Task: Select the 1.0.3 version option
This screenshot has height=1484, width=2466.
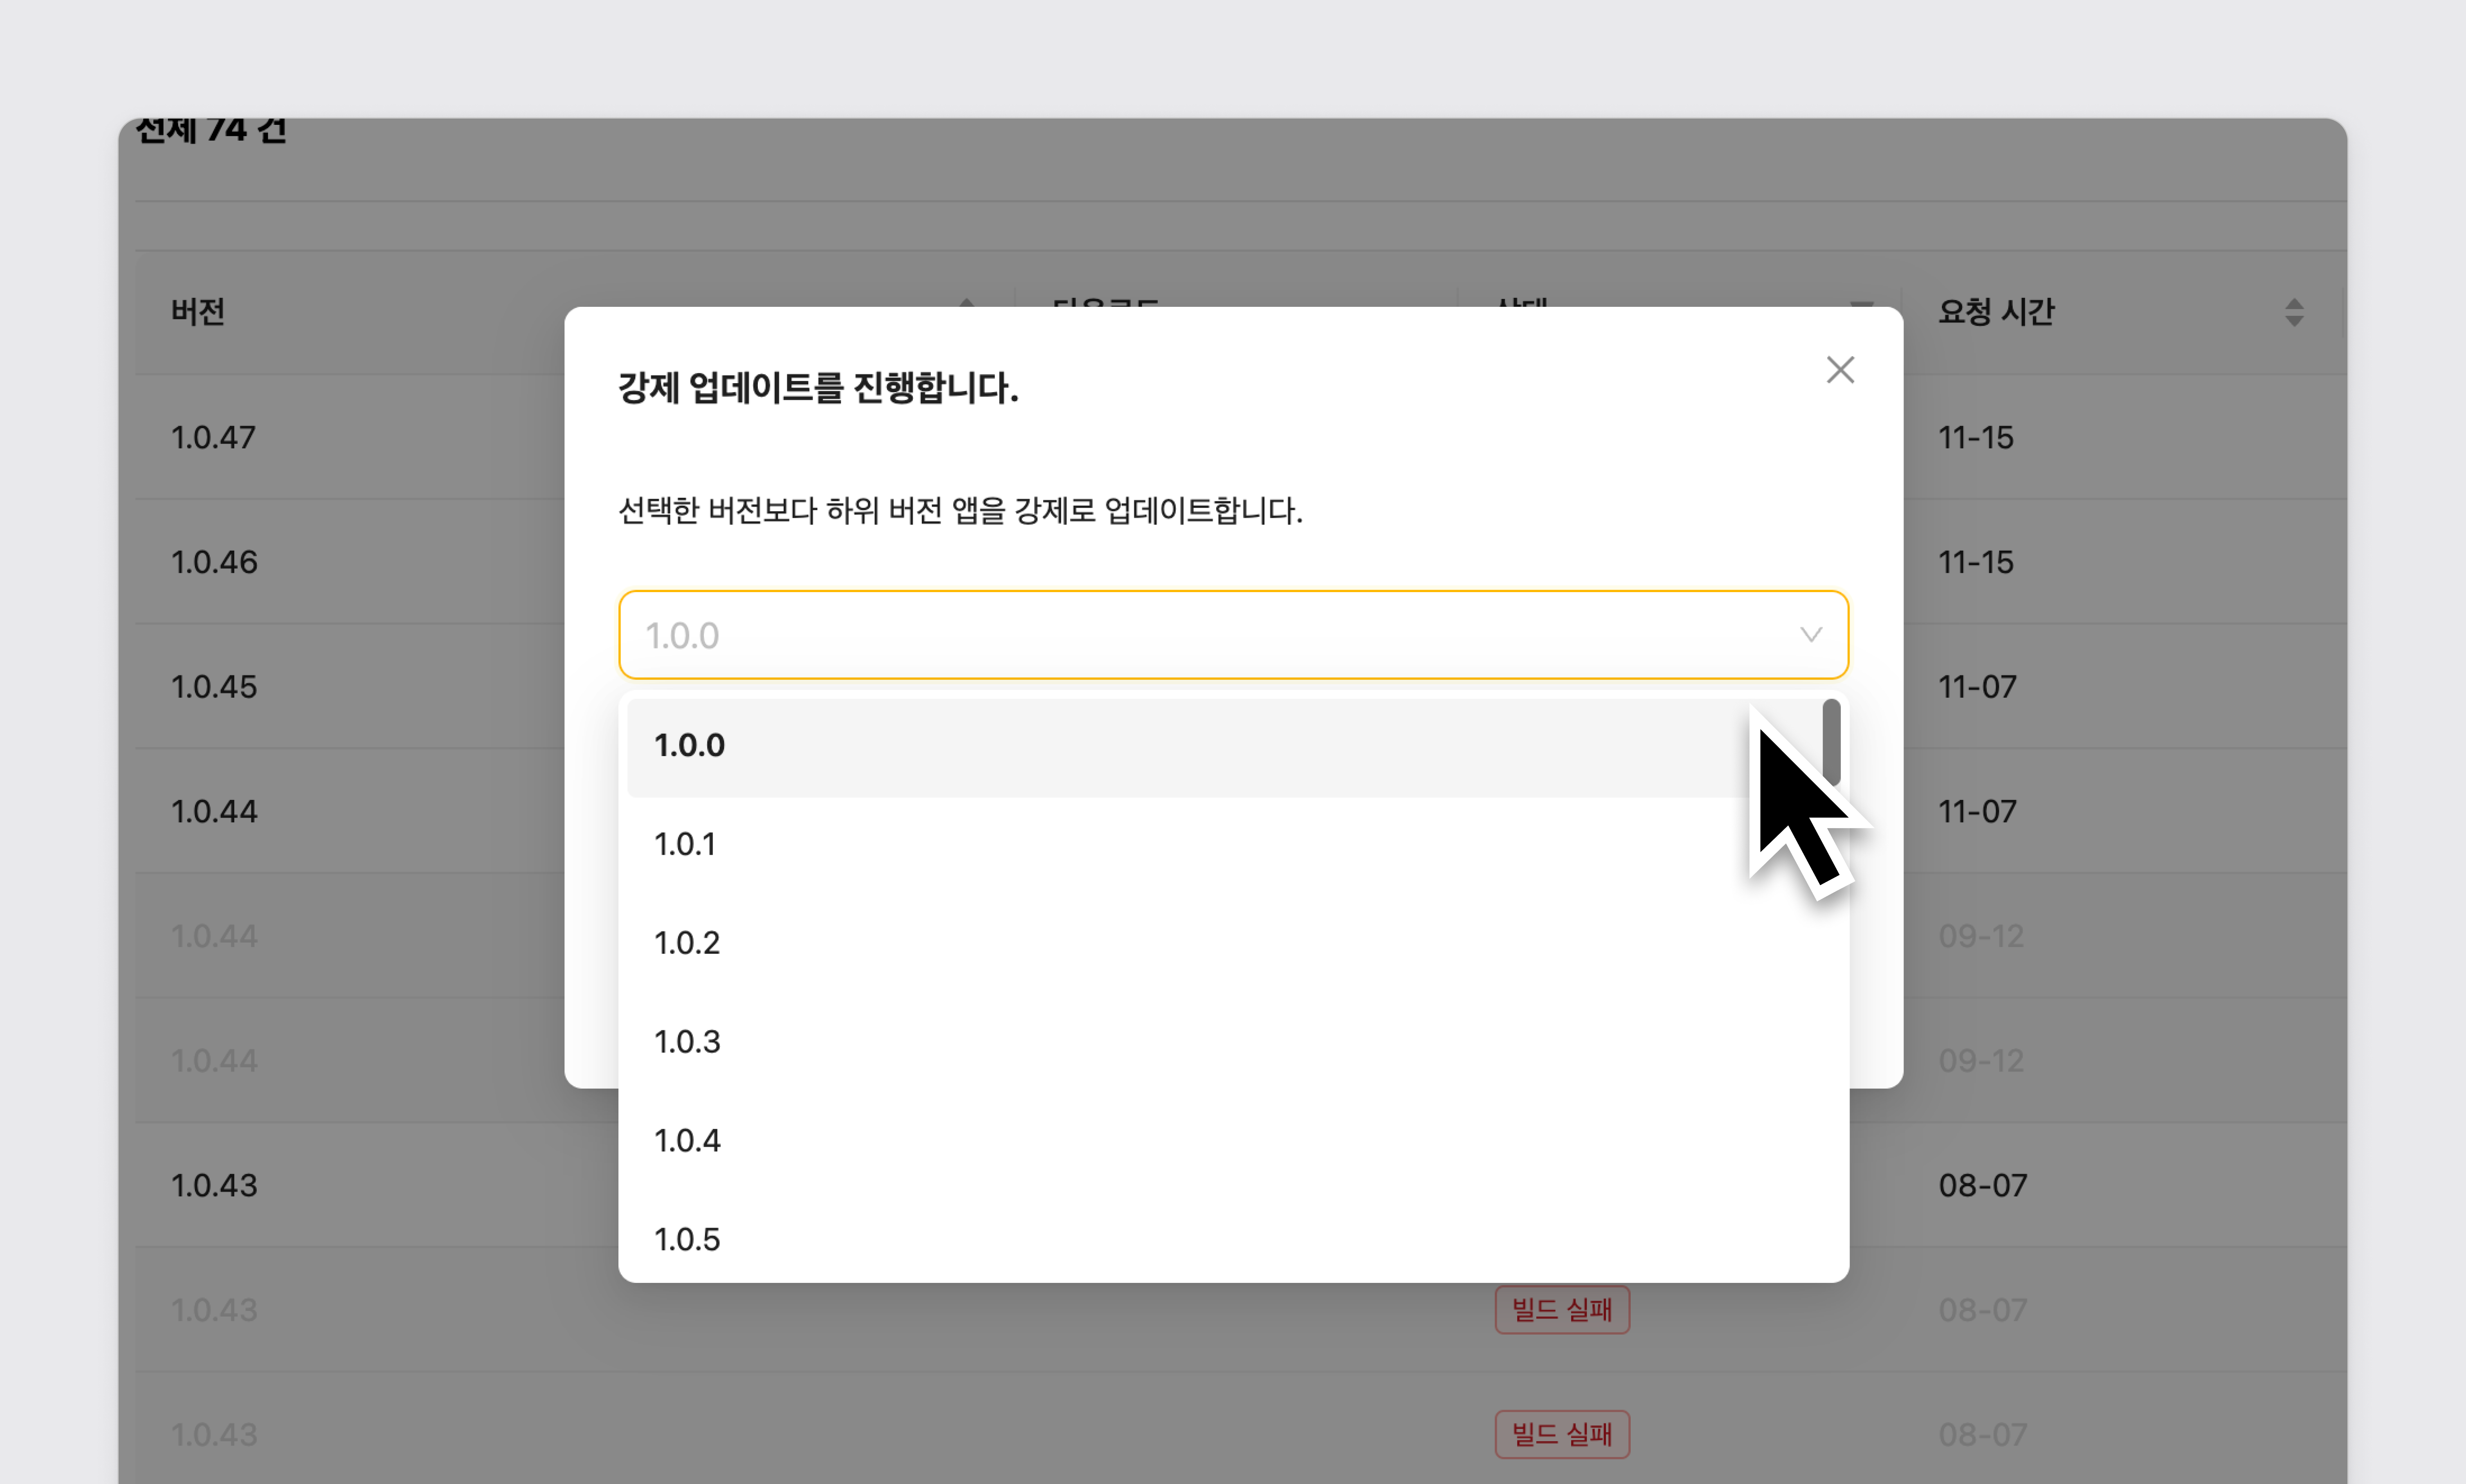Action: [687, 1042]
